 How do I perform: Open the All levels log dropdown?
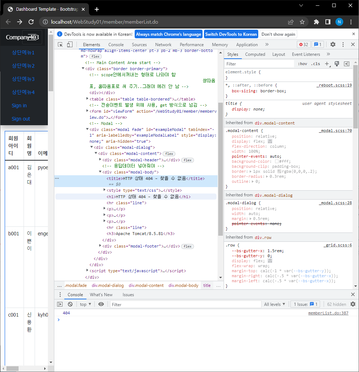[x=274, y=304]
